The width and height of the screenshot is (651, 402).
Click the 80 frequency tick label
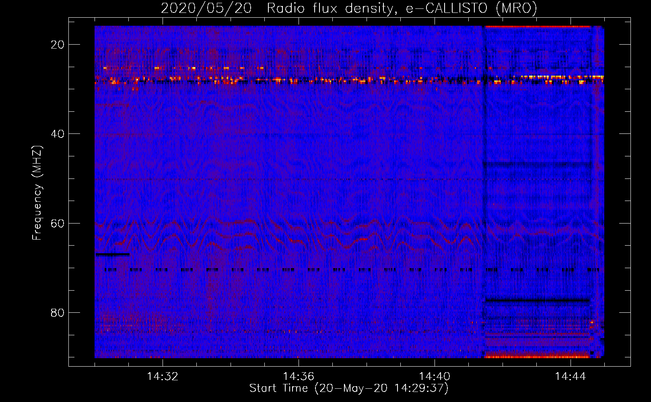pos(58,312)
